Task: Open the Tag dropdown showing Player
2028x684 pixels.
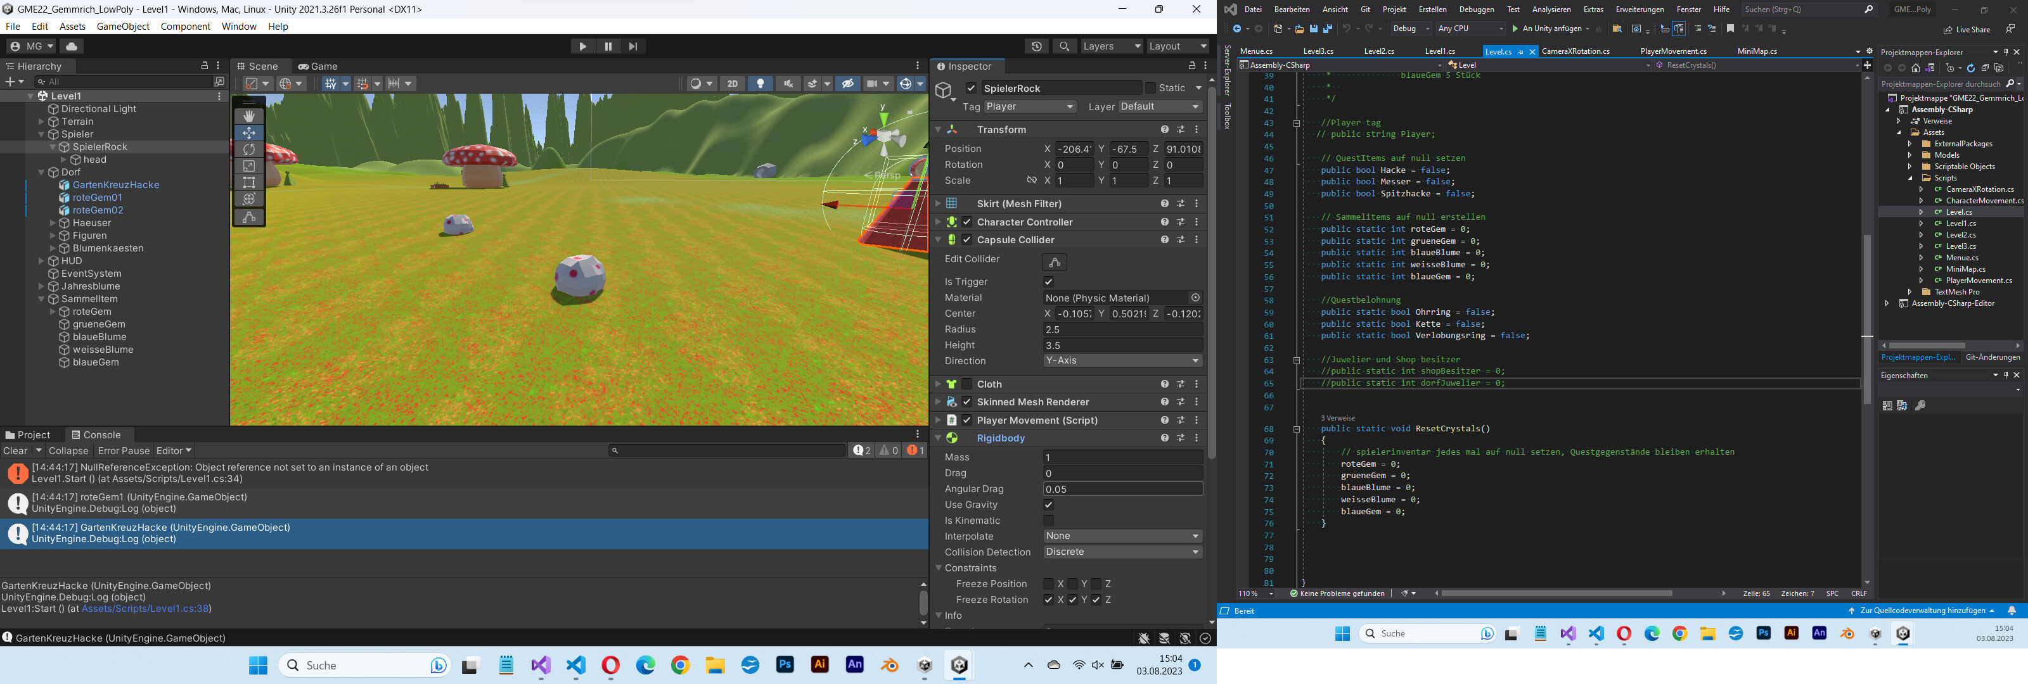Action: click(x=1029, y=107)
